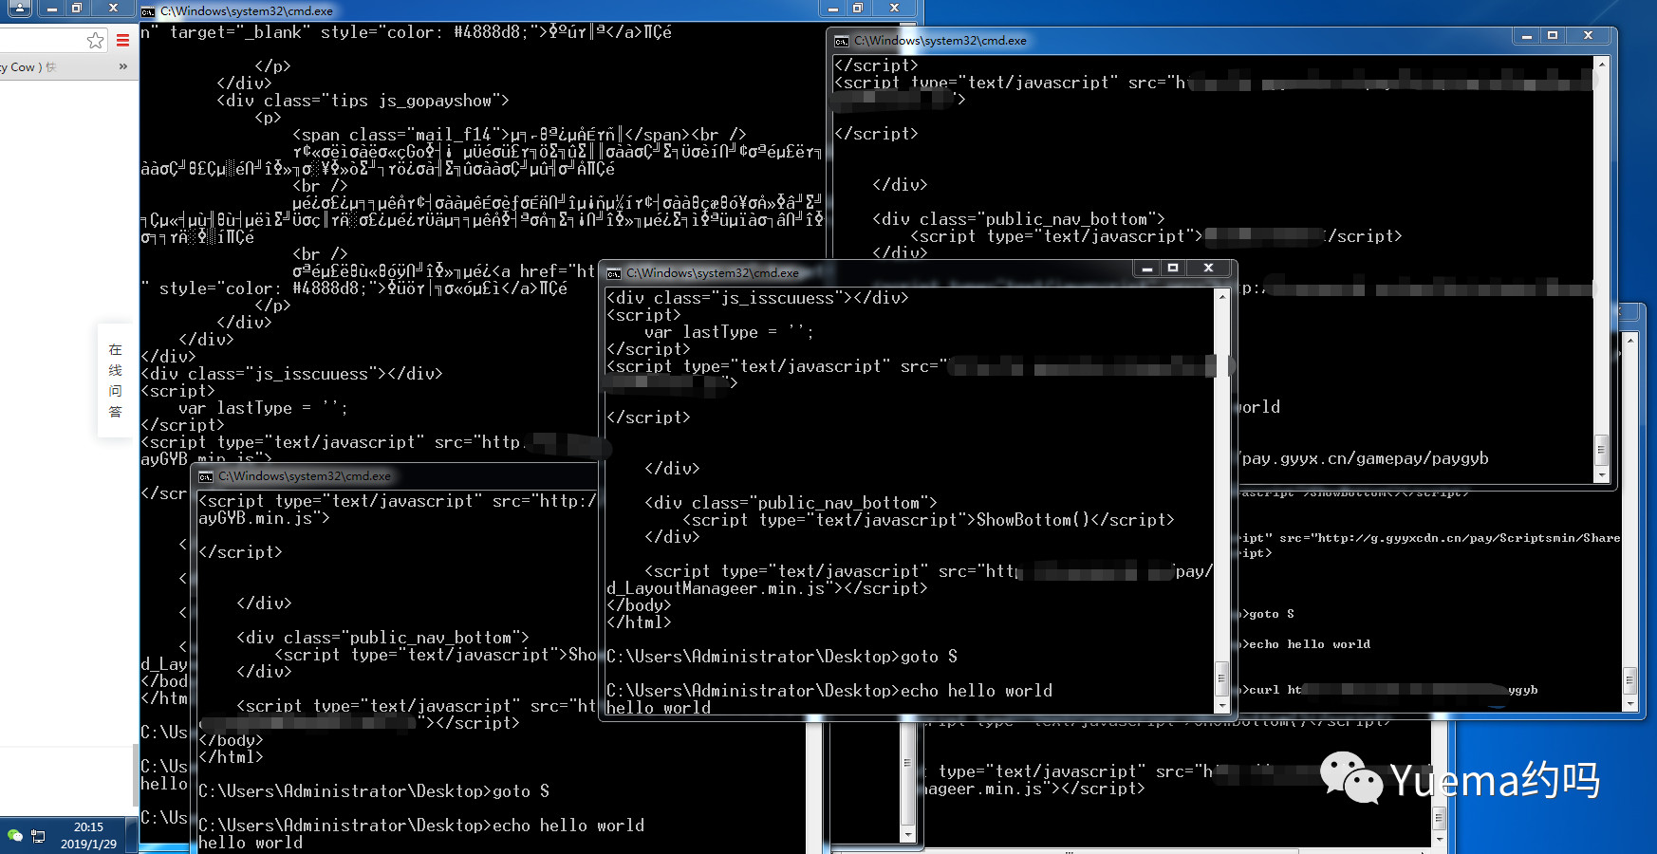Click 'hello world' output in the center cmd window
The height and width of the screenshot is (854, 1657).
tap(659, 708)
